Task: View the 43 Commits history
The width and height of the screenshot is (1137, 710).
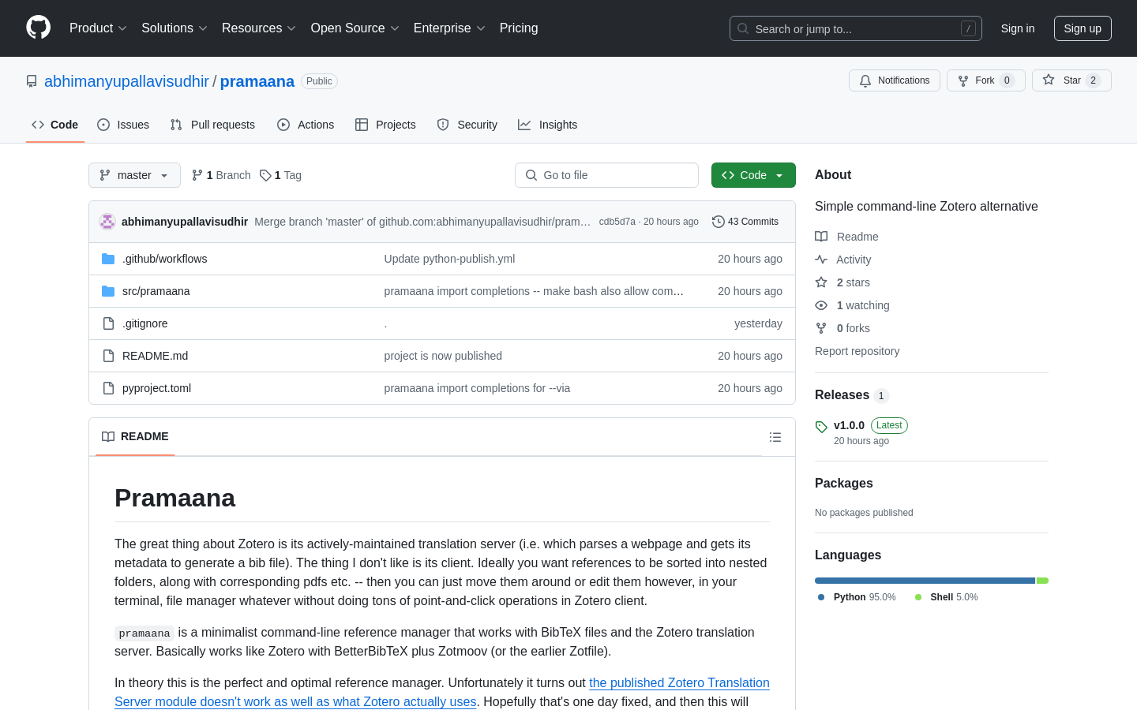Action: 745,222
